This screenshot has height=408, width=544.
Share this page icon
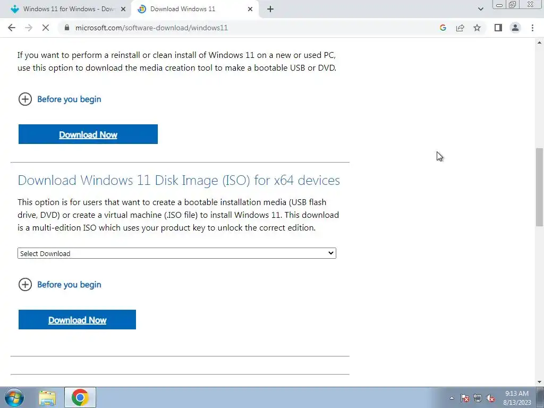point(460,28)
